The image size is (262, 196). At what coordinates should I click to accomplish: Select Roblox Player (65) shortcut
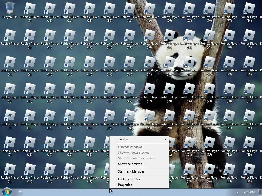coord(189,66)
